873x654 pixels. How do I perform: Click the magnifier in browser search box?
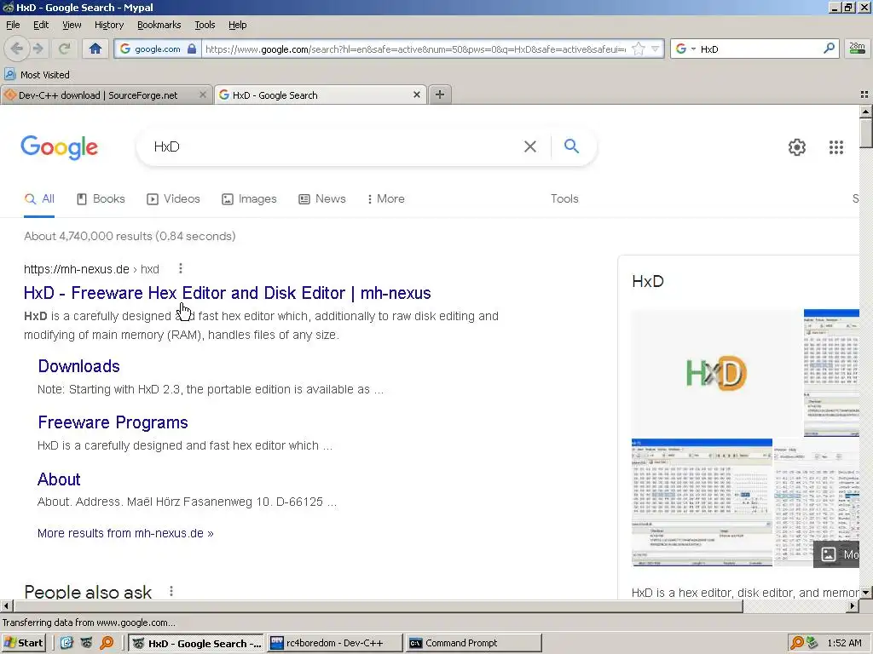tap(829, 49)
